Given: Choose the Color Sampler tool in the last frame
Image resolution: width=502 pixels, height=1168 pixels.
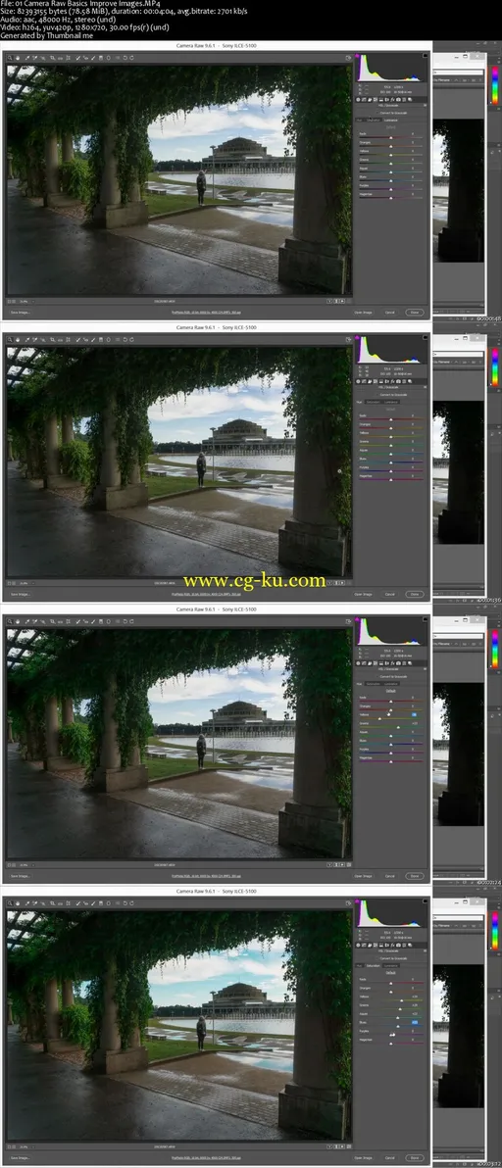Looking at the screenshot, I should click(x=34, y=902).
